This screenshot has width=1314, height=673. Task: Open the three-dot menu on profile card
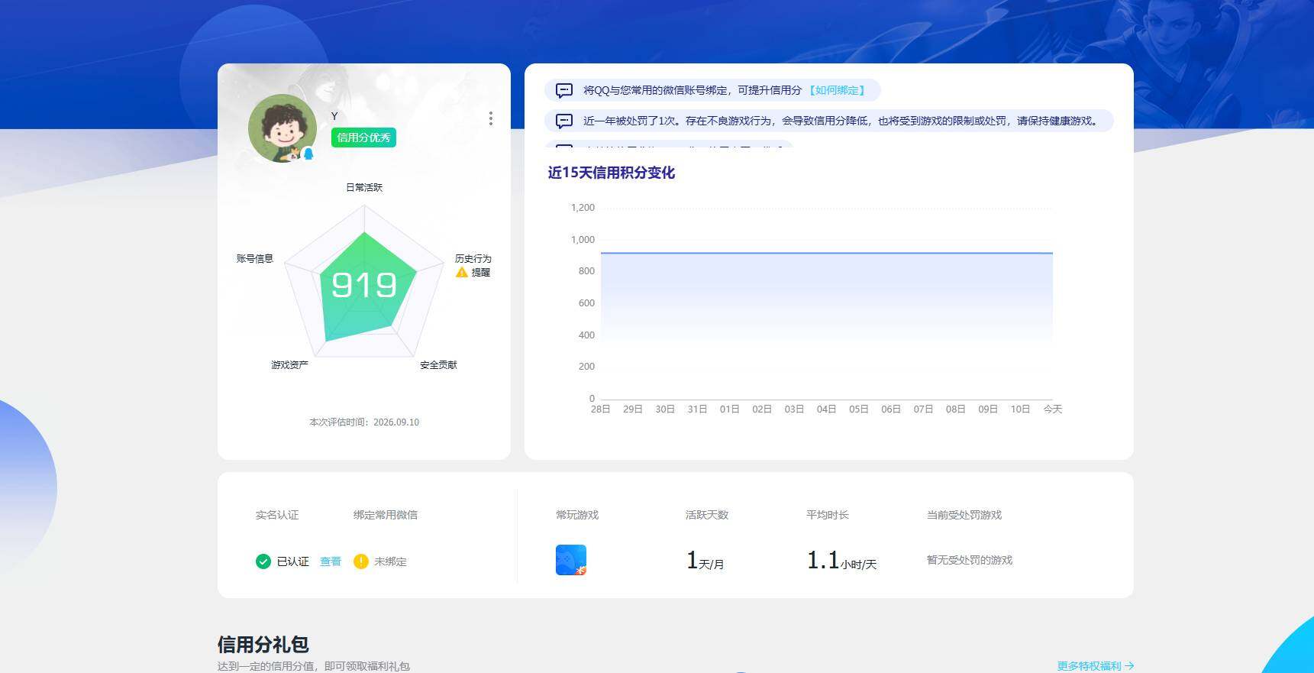click(490, 118)
